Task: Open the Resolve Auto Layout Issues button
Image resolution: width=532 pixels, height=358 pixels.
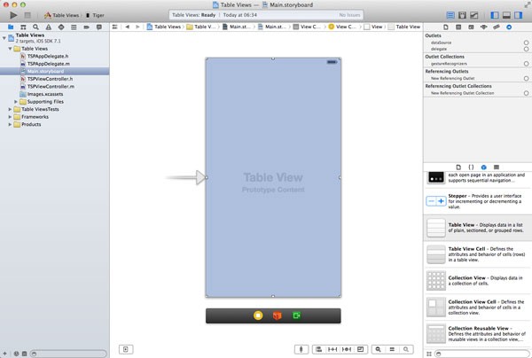Action: pos(347,349)
